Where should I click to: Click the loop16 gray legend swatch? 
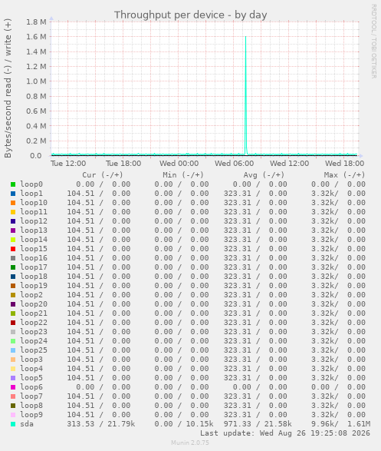coord(13,258)
